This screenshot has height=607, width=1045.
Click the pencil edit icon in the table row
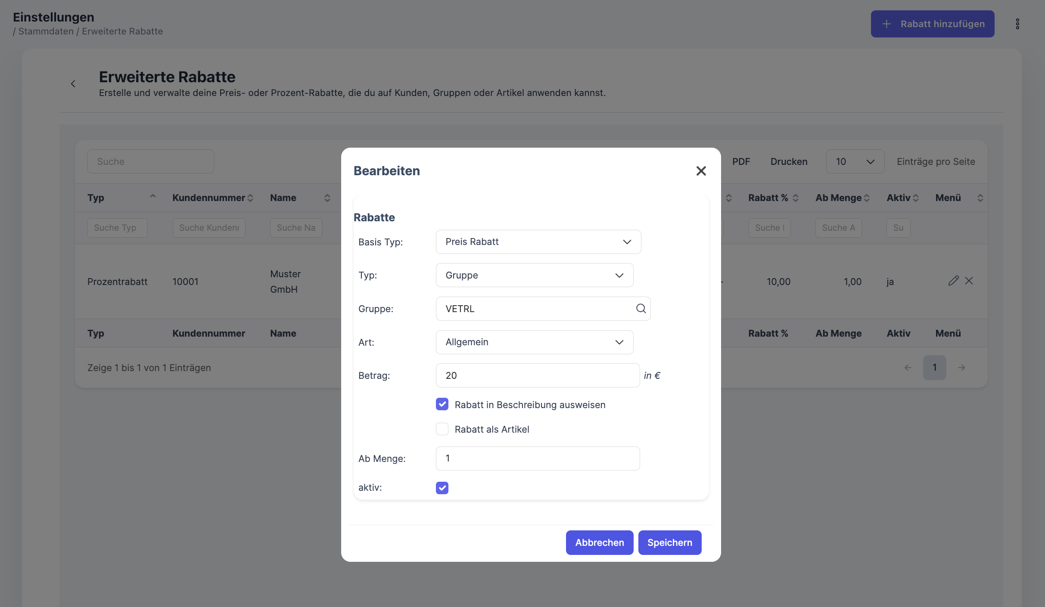click(953, 281)
